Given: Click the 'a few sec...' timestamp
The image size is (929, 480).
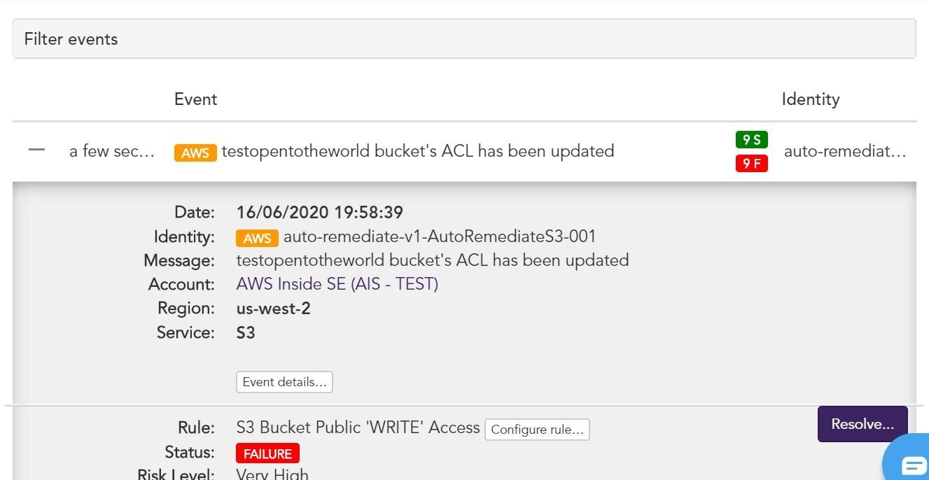Looking at the screenshot, I should pos(111,151).
